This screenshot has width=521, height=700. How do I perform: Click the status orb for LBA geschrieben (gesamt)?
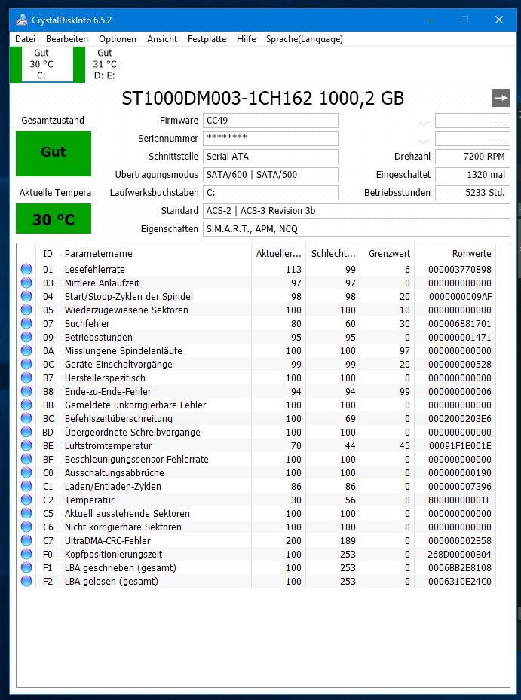click(x=26, y=567)
